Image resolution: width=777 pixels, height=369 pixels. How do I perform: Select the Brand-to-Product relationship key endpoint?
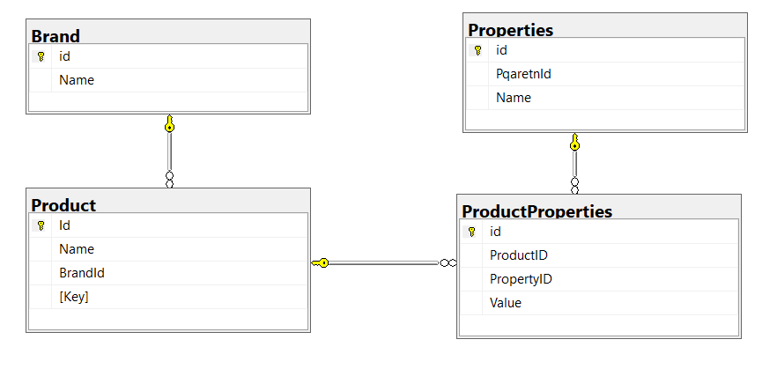point(169,125)
